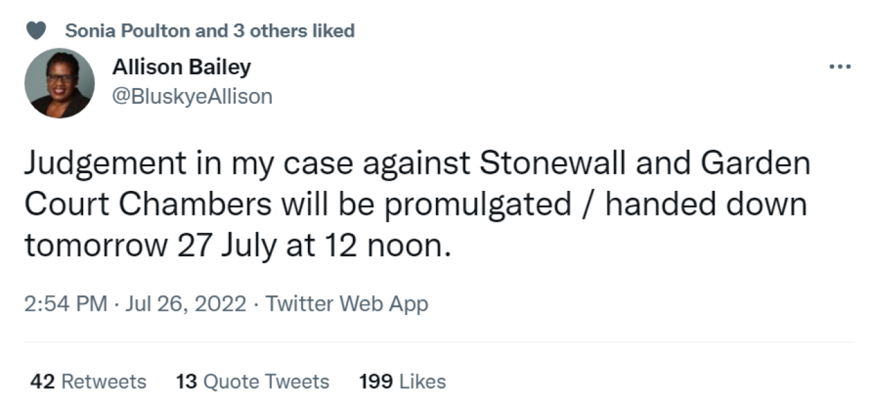Click the @BluskyeAllison handle
872x409 pixels.
[x=193, y=95]
